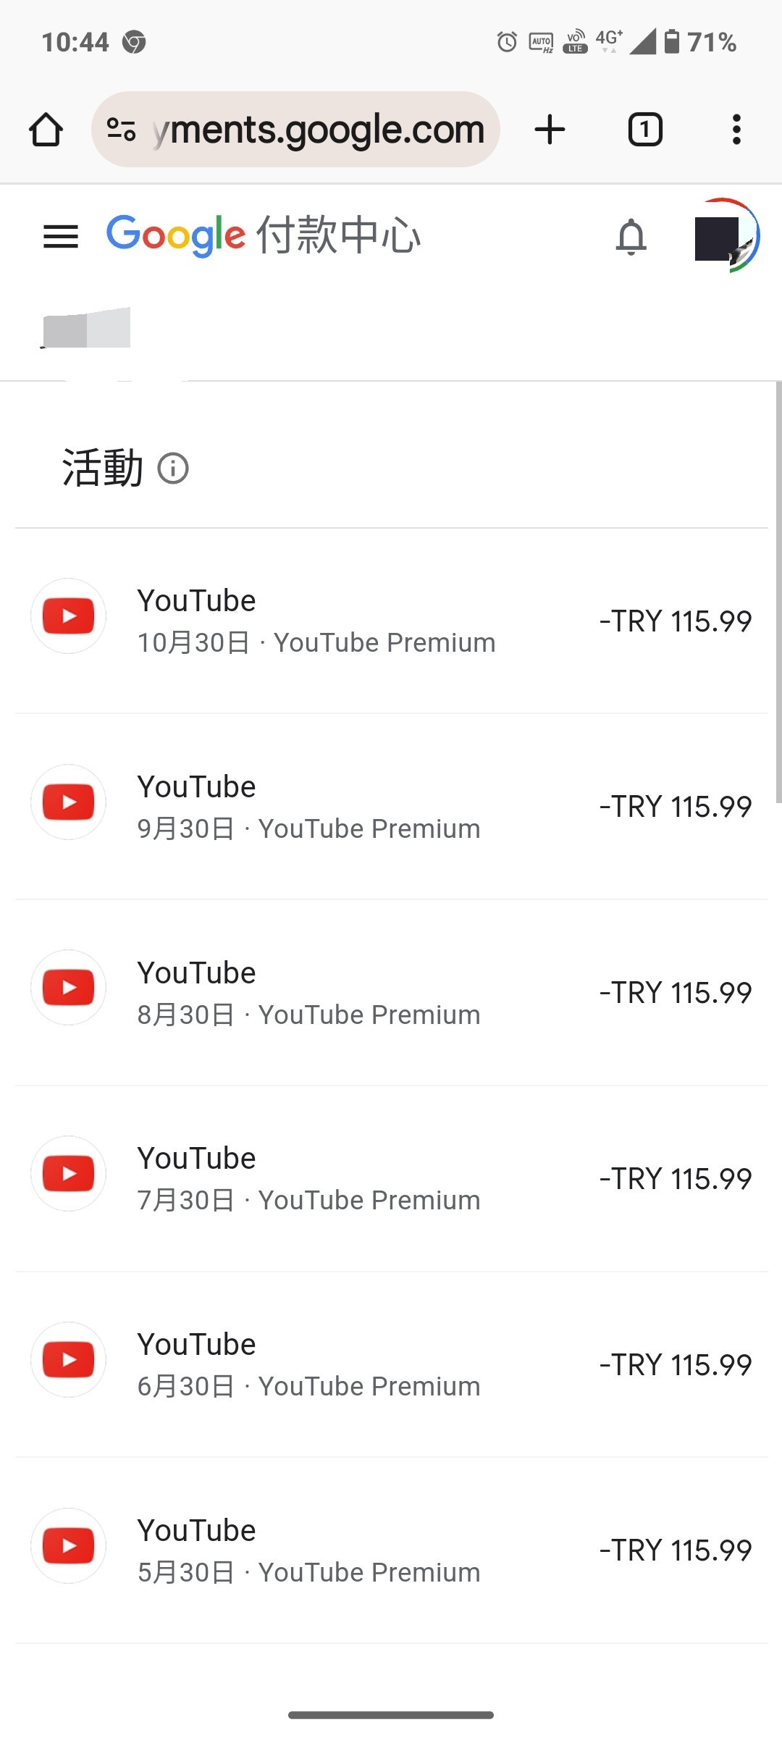Open the 10月30日 YouTube Premium transaction
This screenshot has height=1738, width=782.
(x=316, y=621)
